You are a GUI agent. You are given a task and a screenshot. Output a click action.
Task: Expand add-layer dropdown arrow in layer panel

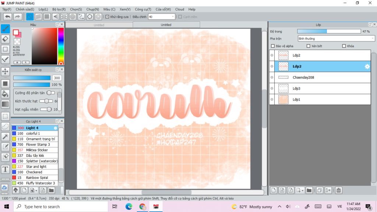(x=303, y=191)
